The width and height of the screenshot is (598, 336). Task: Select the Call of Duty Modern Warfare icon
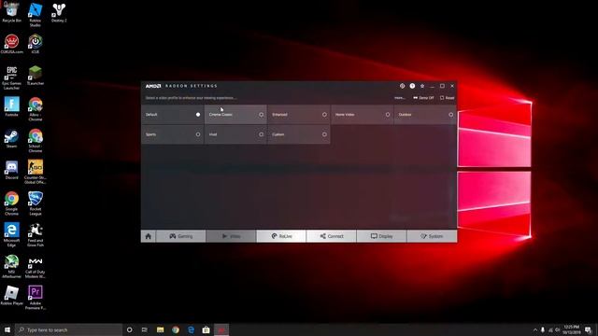[36, 266]
